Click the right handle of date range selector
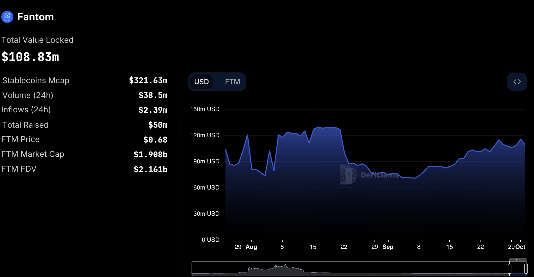Viewport: 534px width, 277px height. click(x=526, y=268)
